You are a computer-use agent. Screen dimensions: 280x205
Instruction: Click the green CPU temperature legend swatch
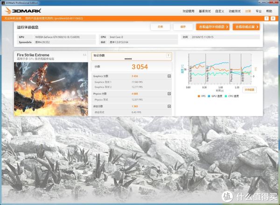coord(226,96)
